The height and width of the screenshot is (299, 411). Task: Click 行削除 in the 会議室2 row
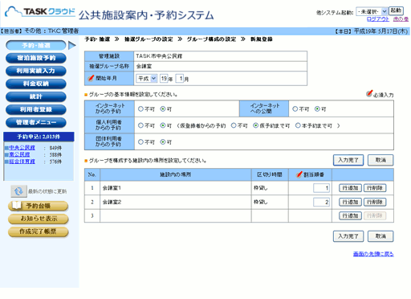(375, 202)
